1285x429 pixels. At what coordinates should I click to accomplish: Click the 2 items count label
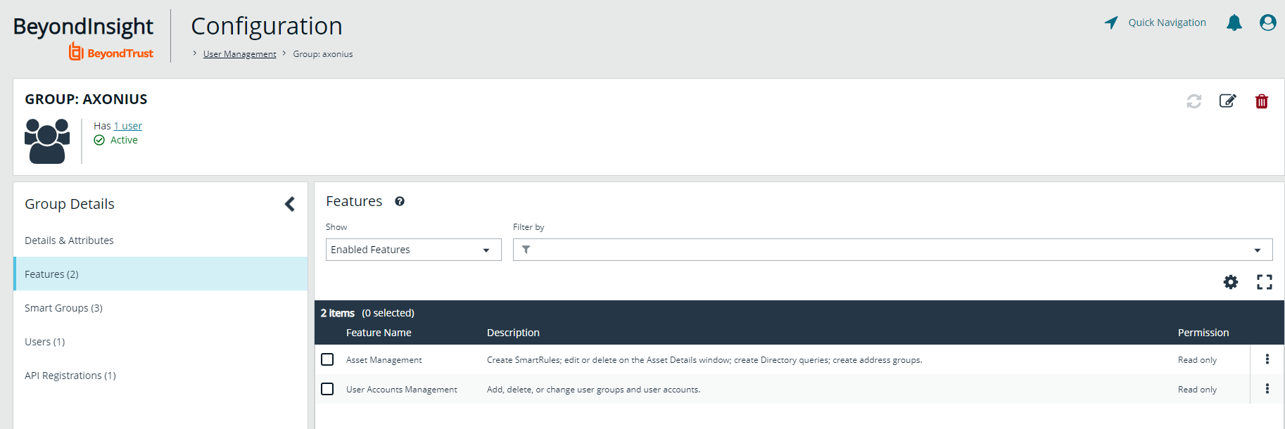(x=337, y=313)
